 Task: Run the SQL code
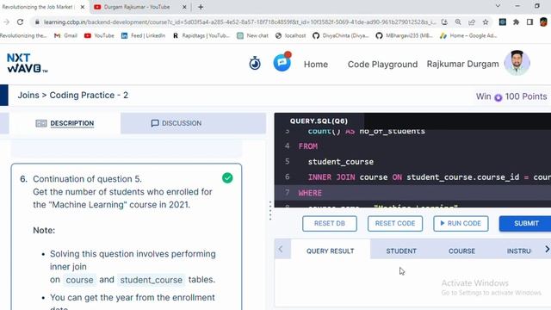(x=461, y=224)
